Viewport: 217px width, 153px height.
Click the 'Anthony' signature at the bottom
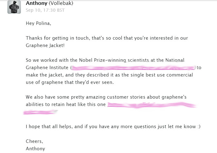coord(35,149)
